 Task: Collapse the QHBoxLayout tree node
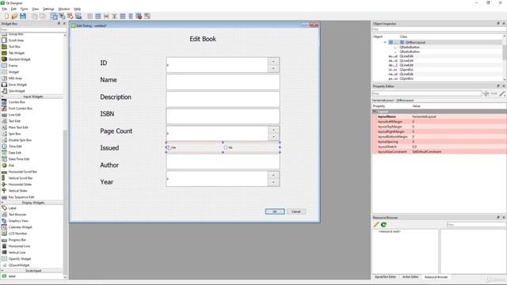tap(385, 42)
